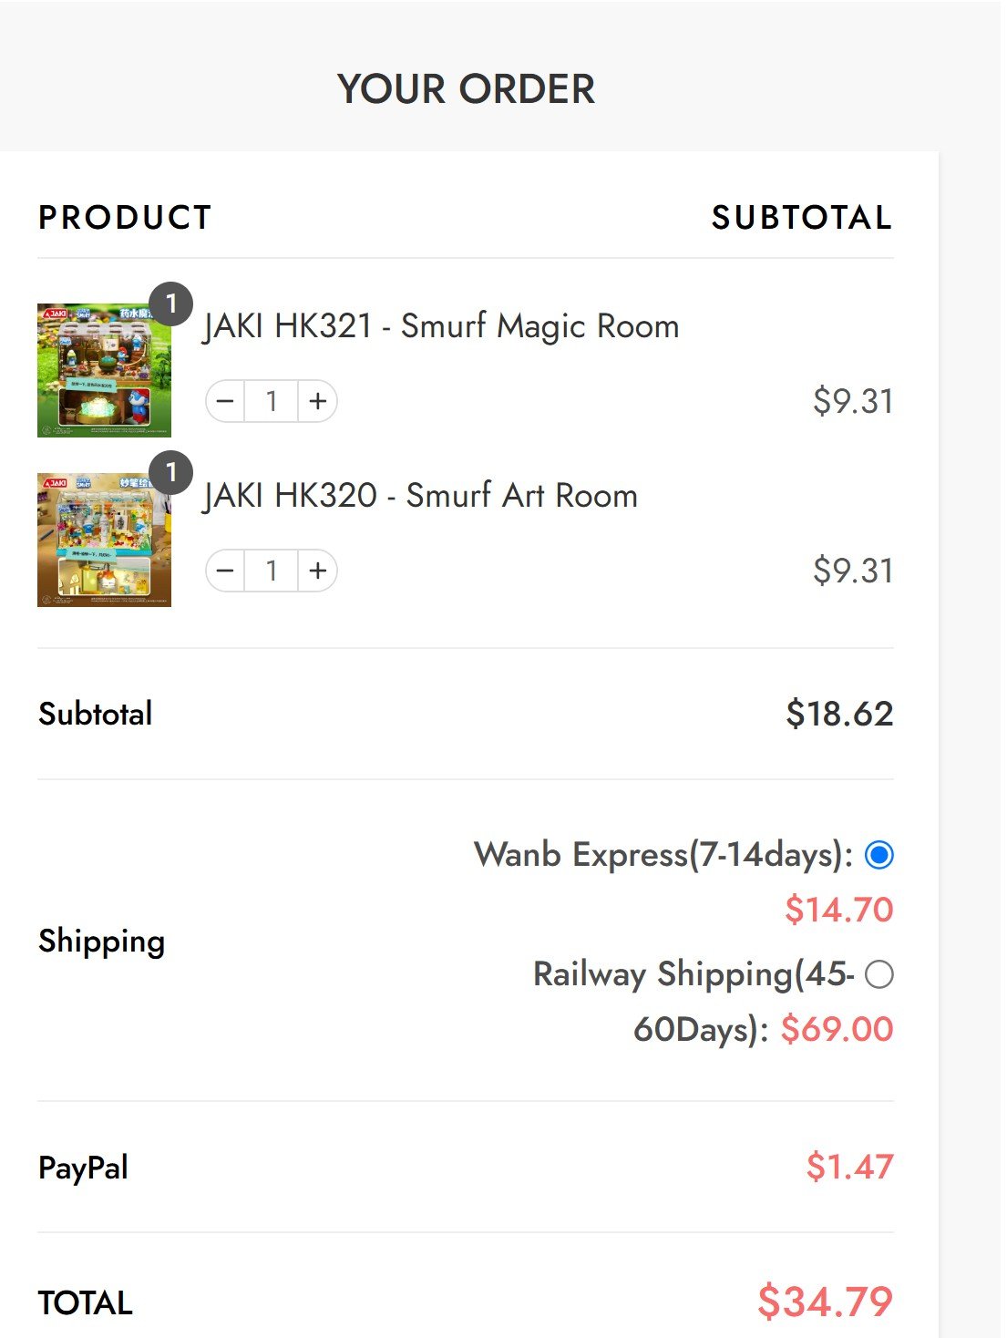Image resolution: width=1007 pixels, height=1338 pixels.
Task: Click the quantity badge on Magic Room thumbnail
Action: [170, 304]
